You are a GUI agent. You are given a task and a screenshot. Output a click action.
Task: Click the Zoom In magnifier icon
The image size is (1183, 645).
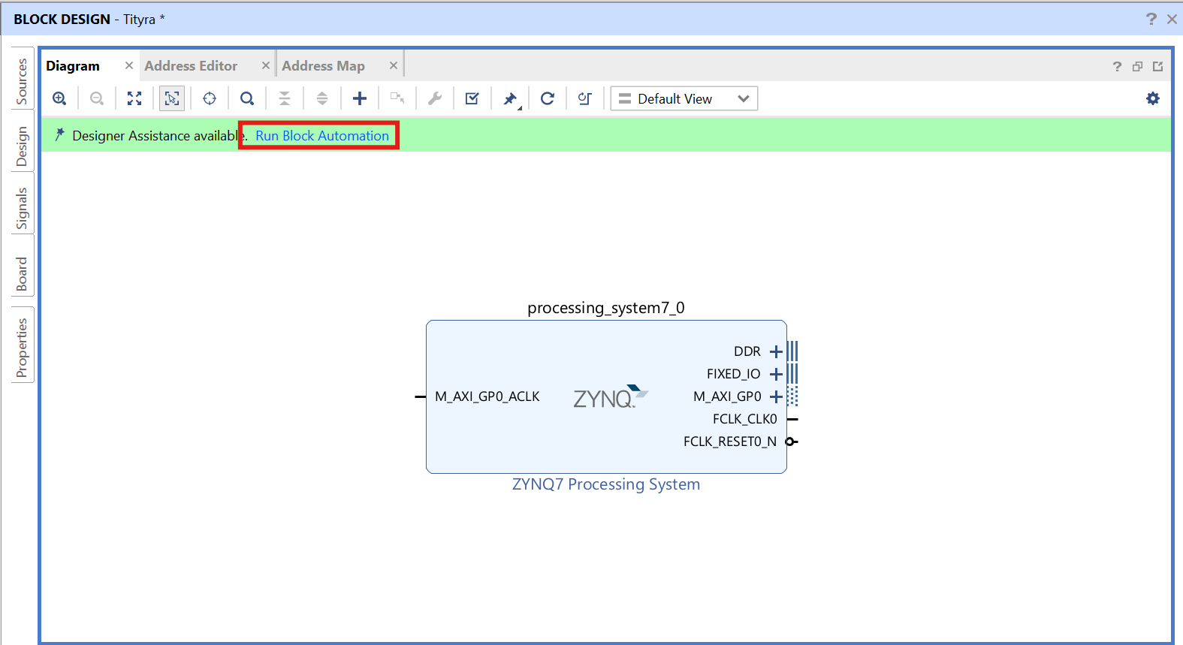click(59, 98)
